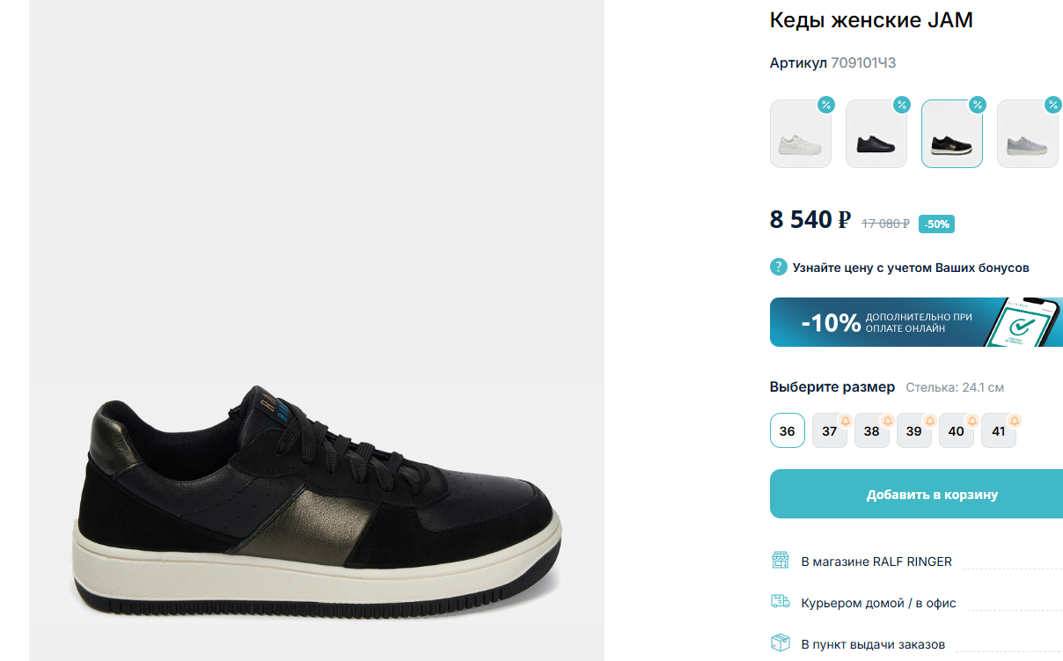Click the store icon beside RALF RINGER pickup
The width and height of the screenshot is (1063, 661).
780,561
